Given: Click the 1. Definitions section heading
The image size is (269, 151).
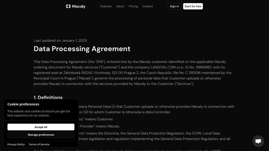Looking at the screenshot, I should (x=48, y=97).
